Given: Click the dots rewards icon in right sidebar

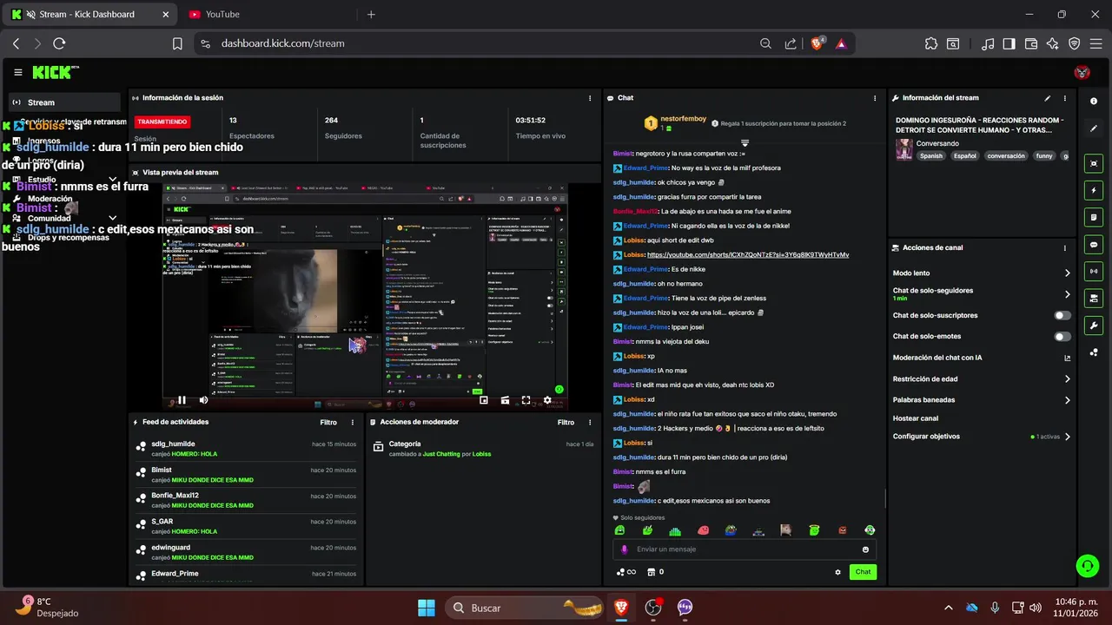Looking at the screenshot, I should [x=1094, y=352].
